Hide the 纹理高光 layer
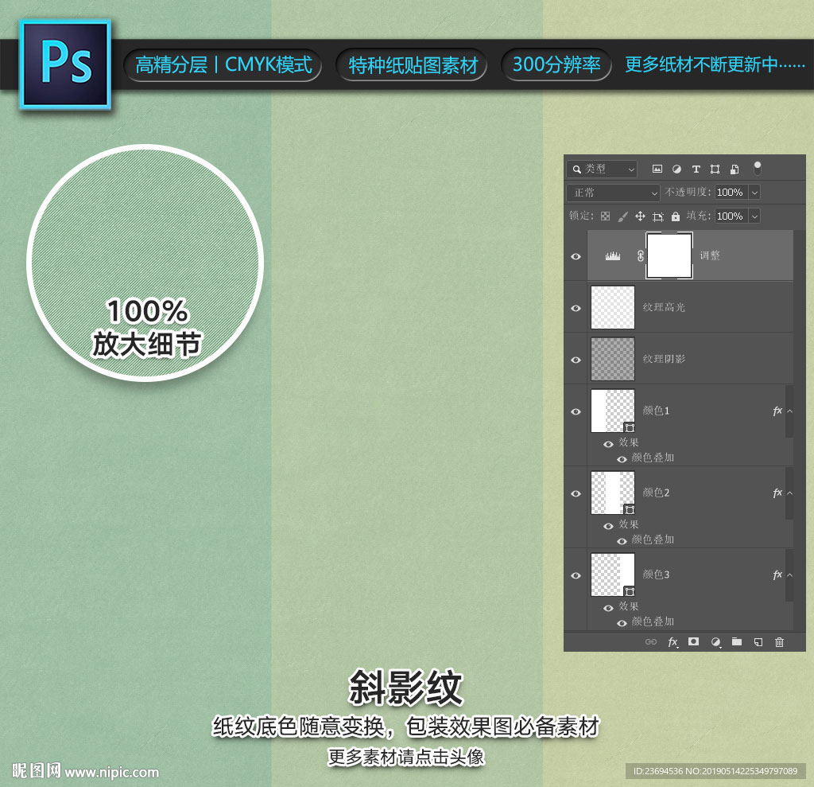Image resolution: width=814 pixels, height=787 pixels. pyautogui.click(x=576, y=307)
